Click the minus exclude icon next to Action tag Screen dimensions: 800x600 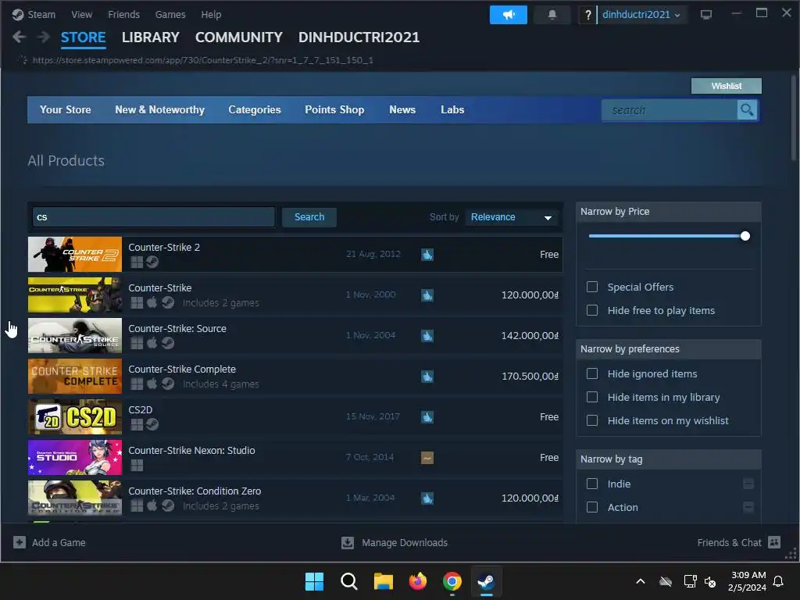tap(748, 507)
